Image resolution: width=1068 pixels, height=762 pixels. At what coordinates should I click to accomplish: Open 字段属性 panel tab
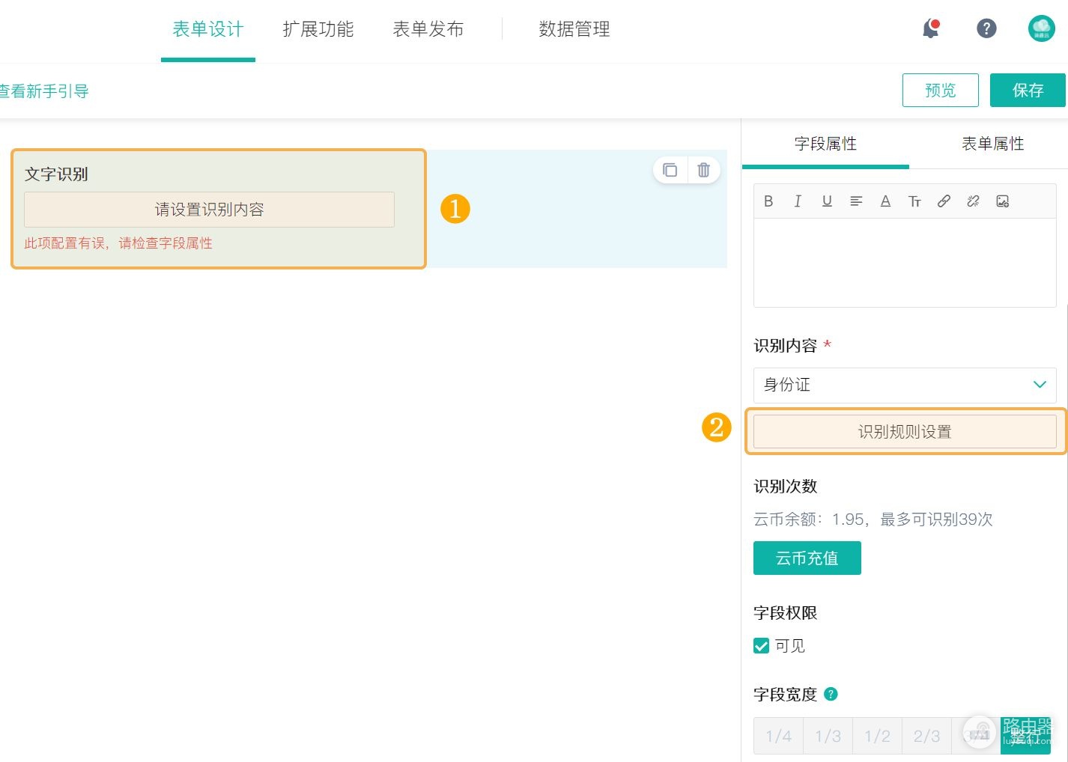click(825, 143)
